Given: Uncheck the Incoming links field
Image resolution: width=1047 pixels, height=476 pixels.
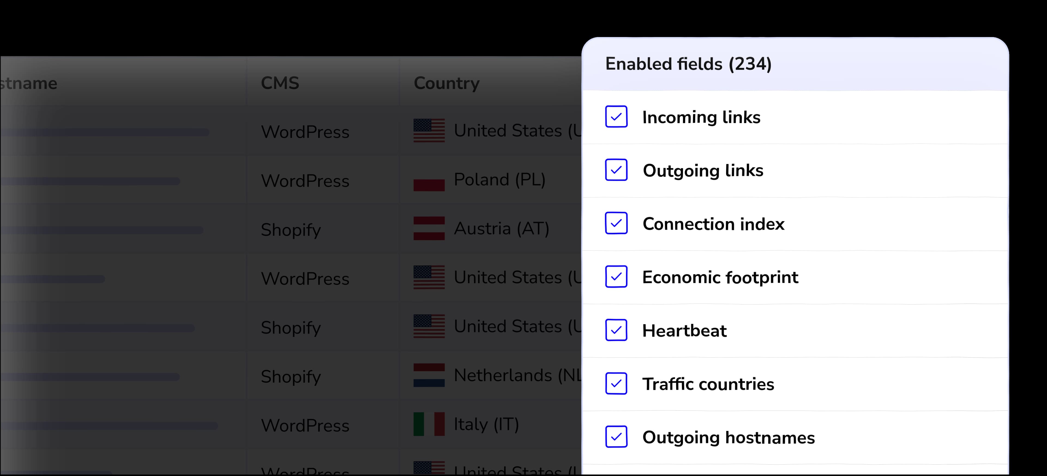Looking at the screenshot, I should pos(616,117).
